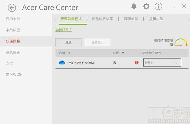Image resolution: width=190 pixels, height=124 pixels.
Task: Click the info circle icon
Action: [158, 6]
